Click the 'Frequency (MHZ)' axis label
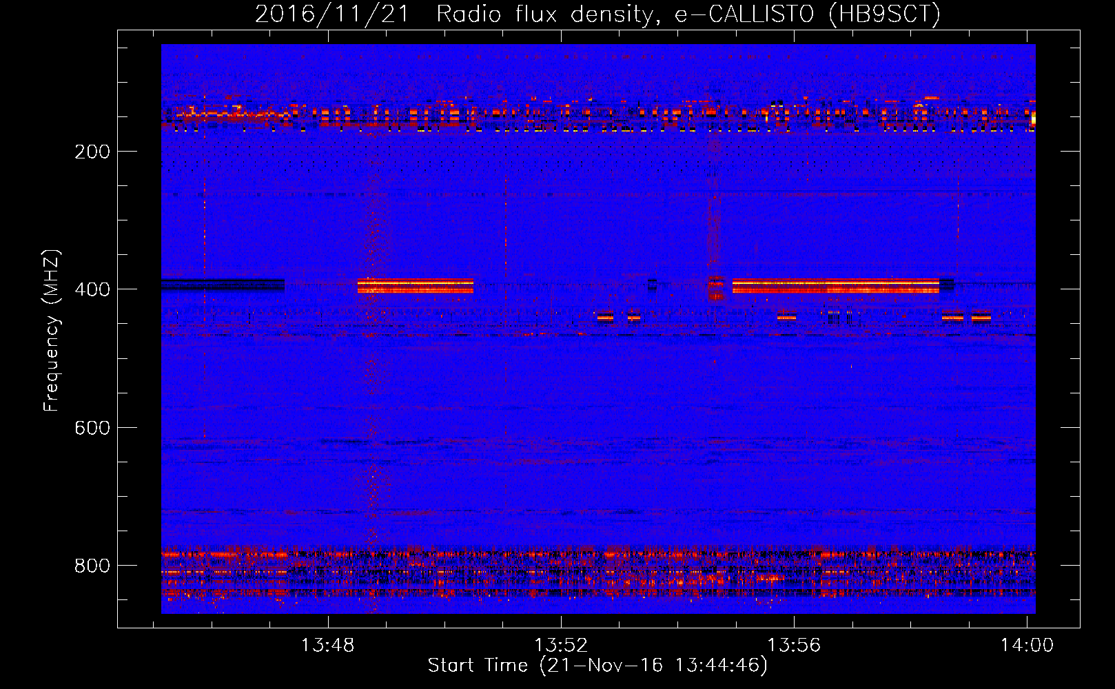This screenshot has width=1115, height=689. coord(52,330)
